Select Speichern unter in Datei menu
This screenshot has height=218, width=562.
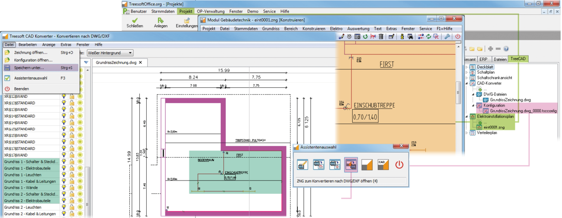pyautogui.click(x=41, y=68)
